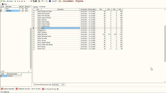
Task: Select the Bounty row
Action: click(78, 30)
